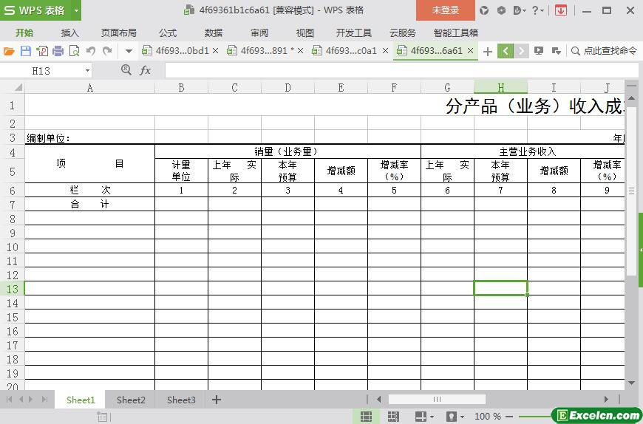The height and width of the screenshot is (424, 643).
Task: Click the H13 name box field
Action: (42, 71)
